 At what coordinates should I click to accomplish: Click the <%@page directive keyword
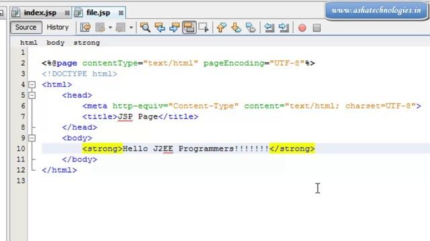[60, 63]
